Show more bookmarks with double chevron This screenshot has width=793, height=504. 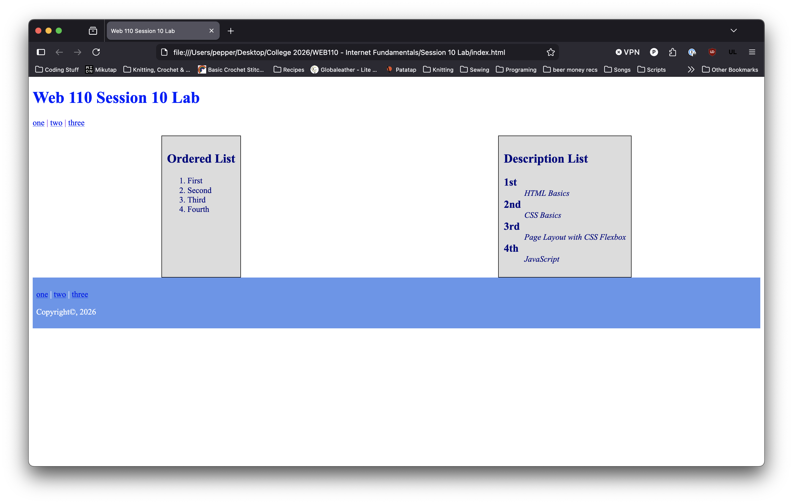pyautogui.click(x=691, y=69)
